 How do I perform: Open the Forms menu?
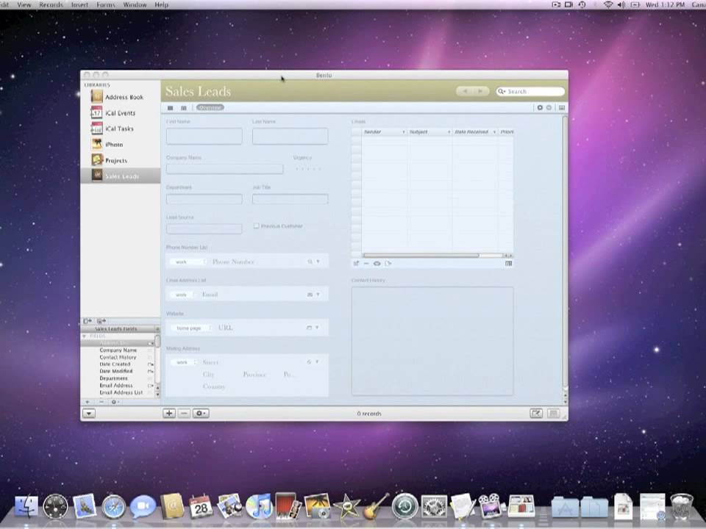click(x=106, y=4)
